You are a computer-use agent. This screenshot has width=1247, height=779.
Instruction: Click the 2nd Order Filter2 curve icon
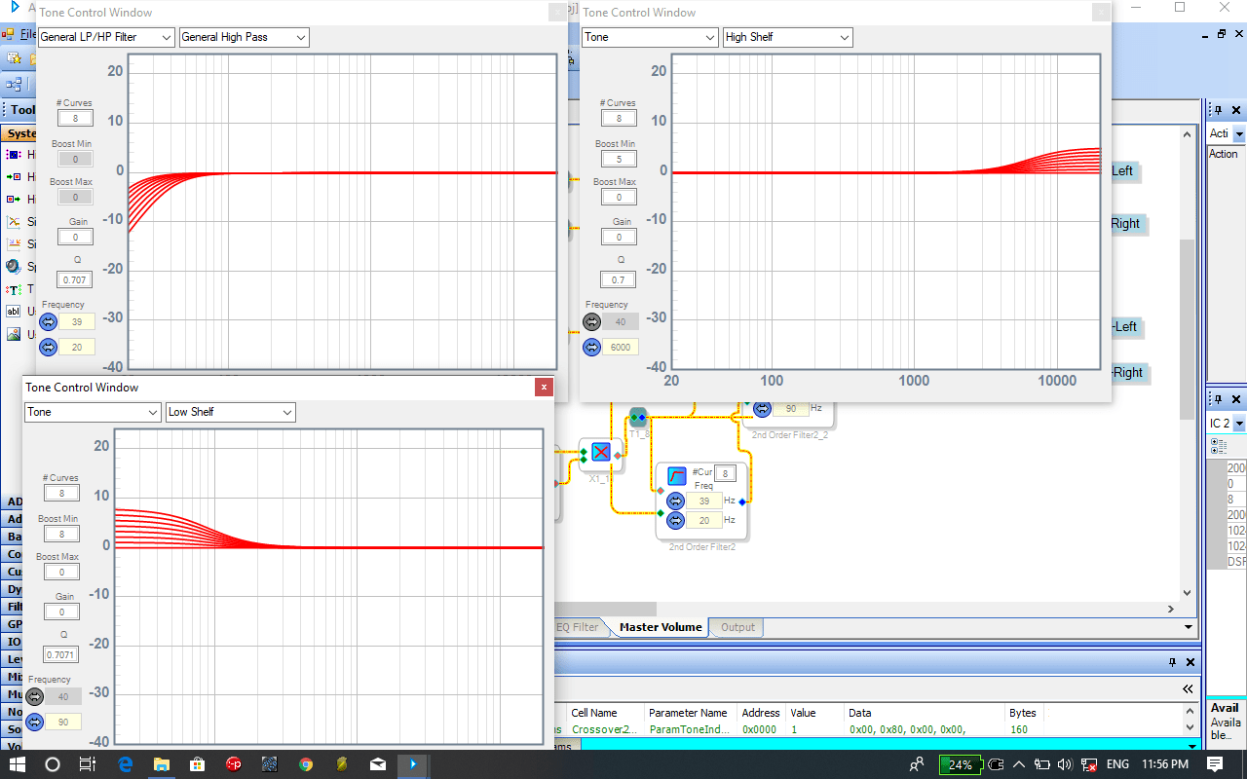[x=677, y=476]
